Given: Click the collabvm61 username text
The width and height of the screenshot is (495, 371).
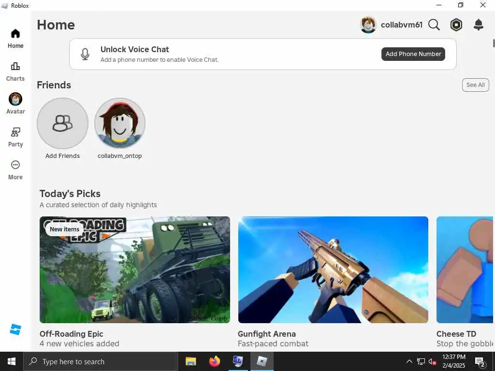Looking at the screenshot, I should pos(402,25).
